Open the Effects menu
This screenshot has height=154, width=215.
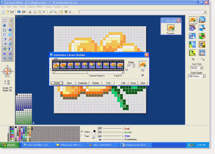[x=31, y=7]
